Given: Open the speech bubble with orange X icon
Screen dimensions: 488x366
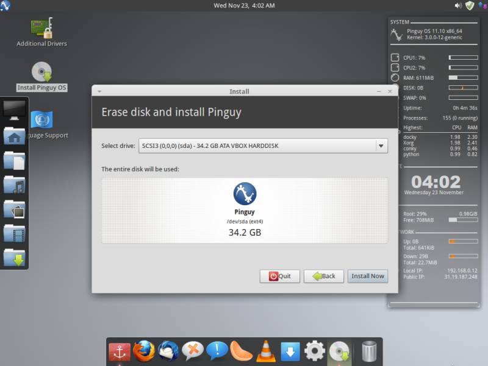Looking at the screenshot, I should tap(193, 350).
